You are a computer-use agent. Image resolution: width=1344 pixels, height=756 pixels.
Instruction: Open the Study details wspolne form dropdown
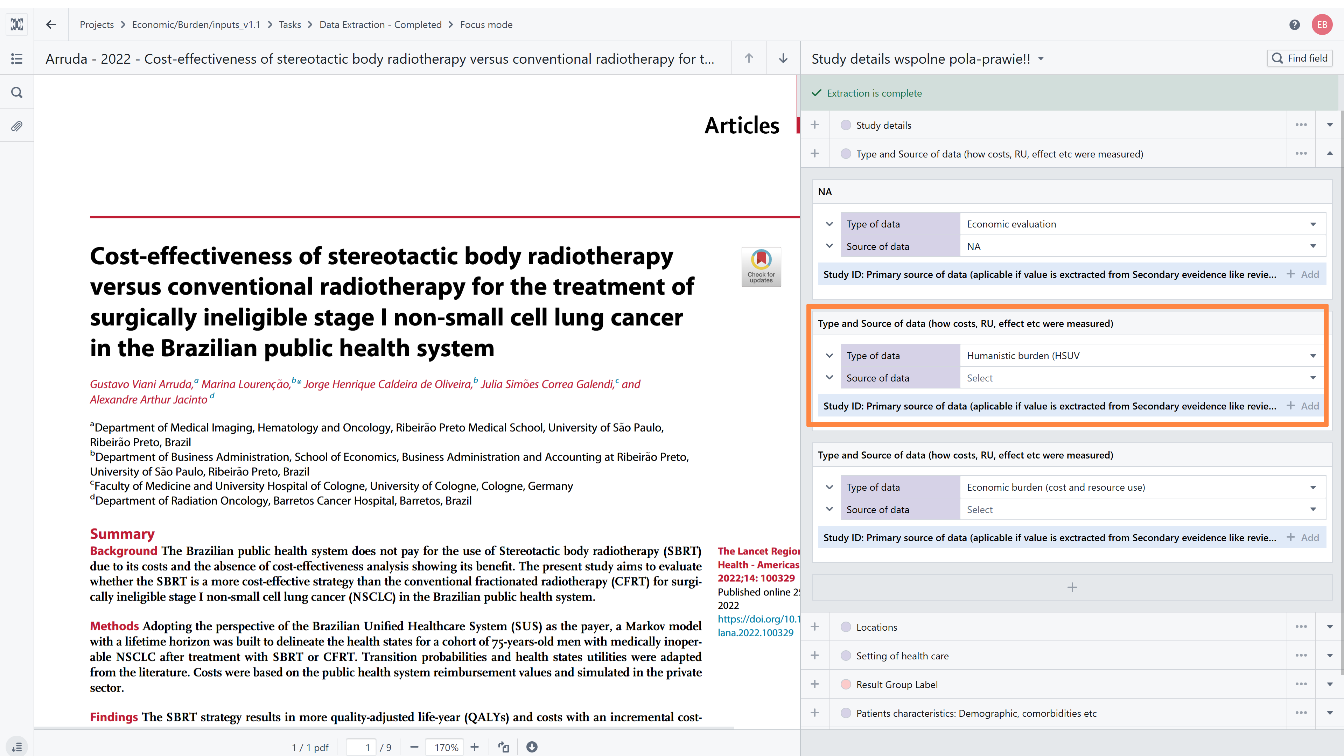(1041, 59)
